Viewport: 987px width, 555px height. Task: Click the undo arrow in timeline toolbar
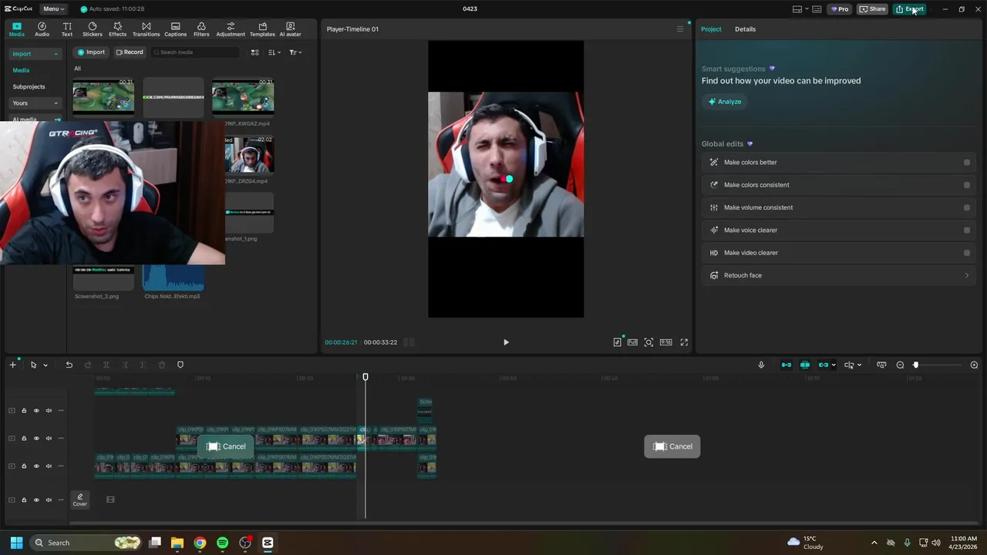pos(69,365)
